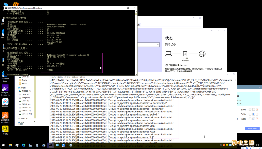Viewport: 262px width, 149px height.
Task: Click the Settings search input field
Action: coord(148,45)
